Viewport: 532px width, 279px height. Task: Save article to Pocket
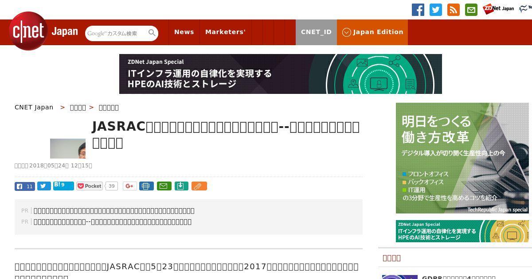pyautogui.click(x=90, y=186)
